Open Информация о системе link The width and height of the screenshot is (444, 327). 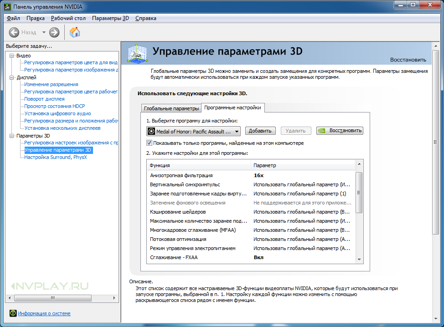pos(44,313)
